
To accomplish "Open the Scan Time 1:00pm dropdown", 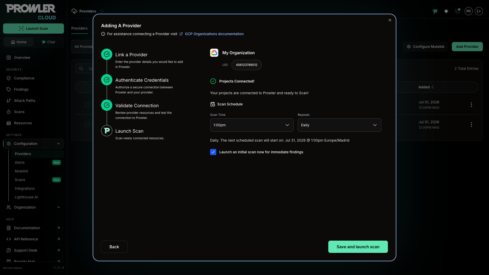I will (x=252, y=125).
